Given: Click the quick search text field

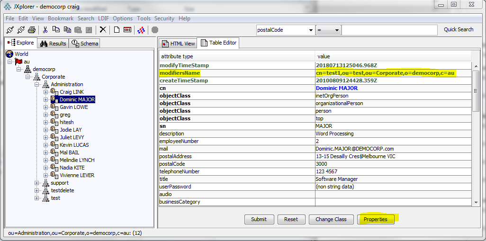Looking at the screenshot, I should (389, 30).
